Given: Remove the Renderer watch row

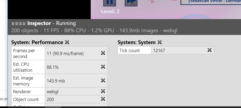Looking at the screenshot, I should click(x=103, y=91).
